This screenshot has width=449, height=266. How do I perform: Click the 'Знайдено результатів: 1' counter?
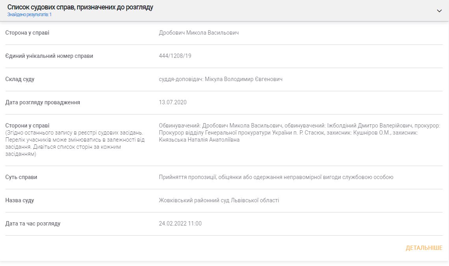coord(30,15)
